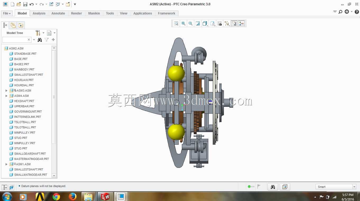Image resolution: width=360 pixels, height=201 pixels.
Task: Open the Help question mark icon
Action: click(x=357, y=12)
